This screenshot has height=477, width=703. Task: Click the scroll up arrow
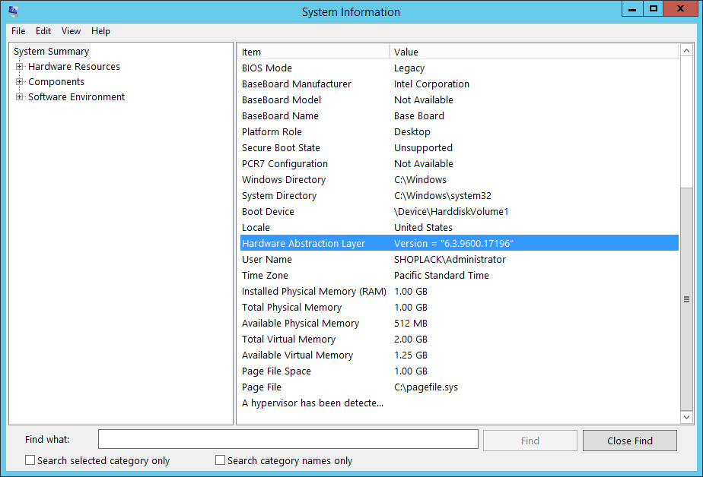(686, 51)
